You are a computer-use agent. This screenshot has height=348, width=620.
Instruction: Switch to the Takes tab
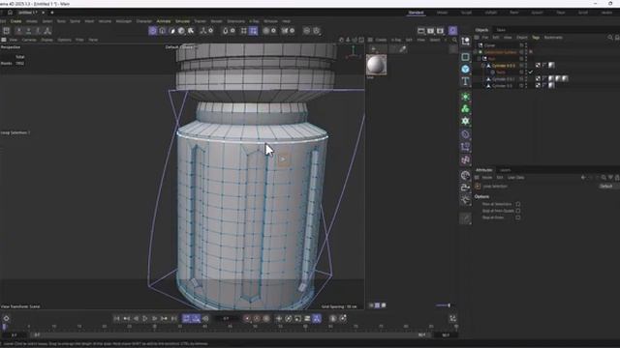click(501, 30)
